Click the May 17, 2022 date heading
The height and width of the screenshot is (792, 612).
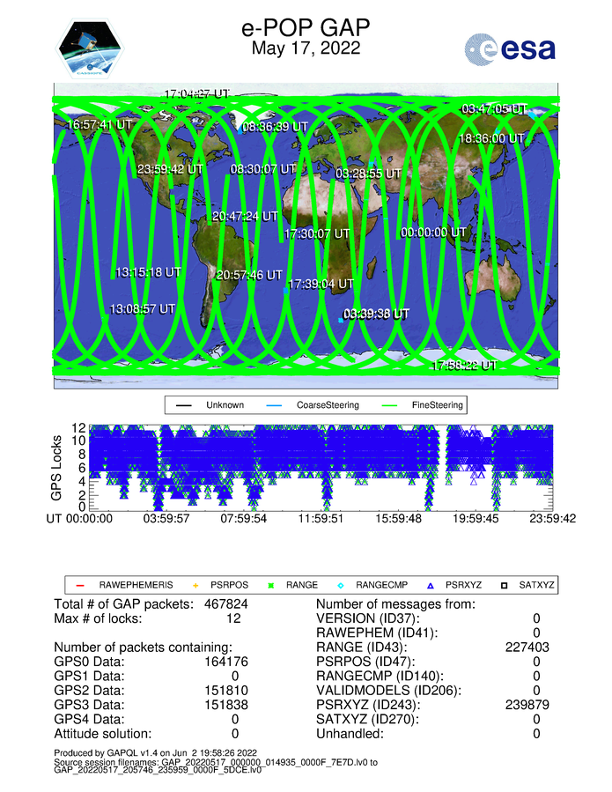(x=306, y=49)
